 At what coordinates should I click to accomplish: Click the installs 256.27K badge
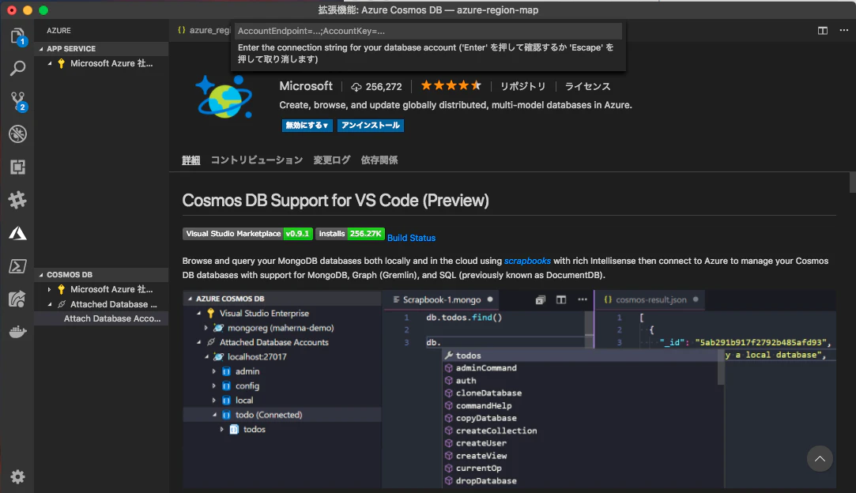(350, 234)
